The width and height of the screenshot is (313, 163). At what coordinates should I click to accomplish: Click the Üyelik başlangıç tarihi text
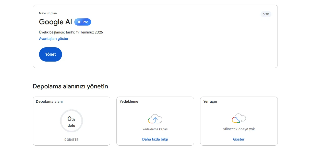[x=71, y=32]
